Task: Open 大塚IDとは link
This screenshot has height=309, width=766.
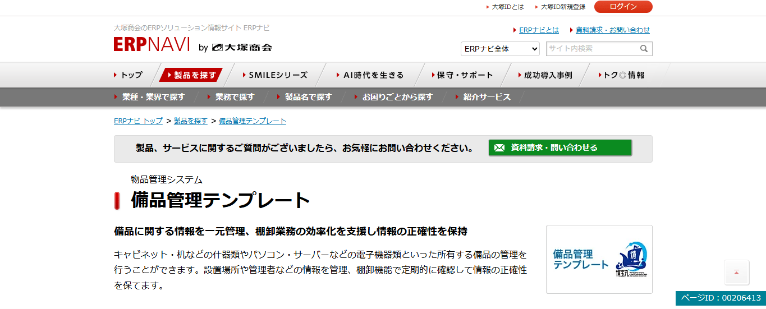Action: tap(508, 7)
